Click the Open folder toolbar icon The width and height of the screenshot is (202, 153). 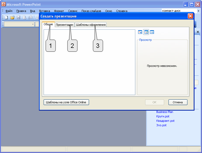click(x=12, y=17)
